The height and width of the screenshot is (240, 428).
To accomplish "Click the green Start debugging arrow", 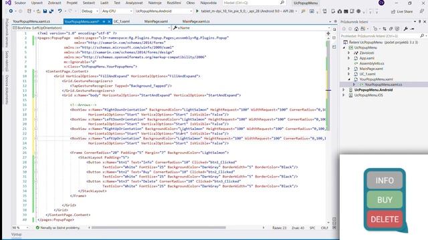I will (x=197, y=11).
